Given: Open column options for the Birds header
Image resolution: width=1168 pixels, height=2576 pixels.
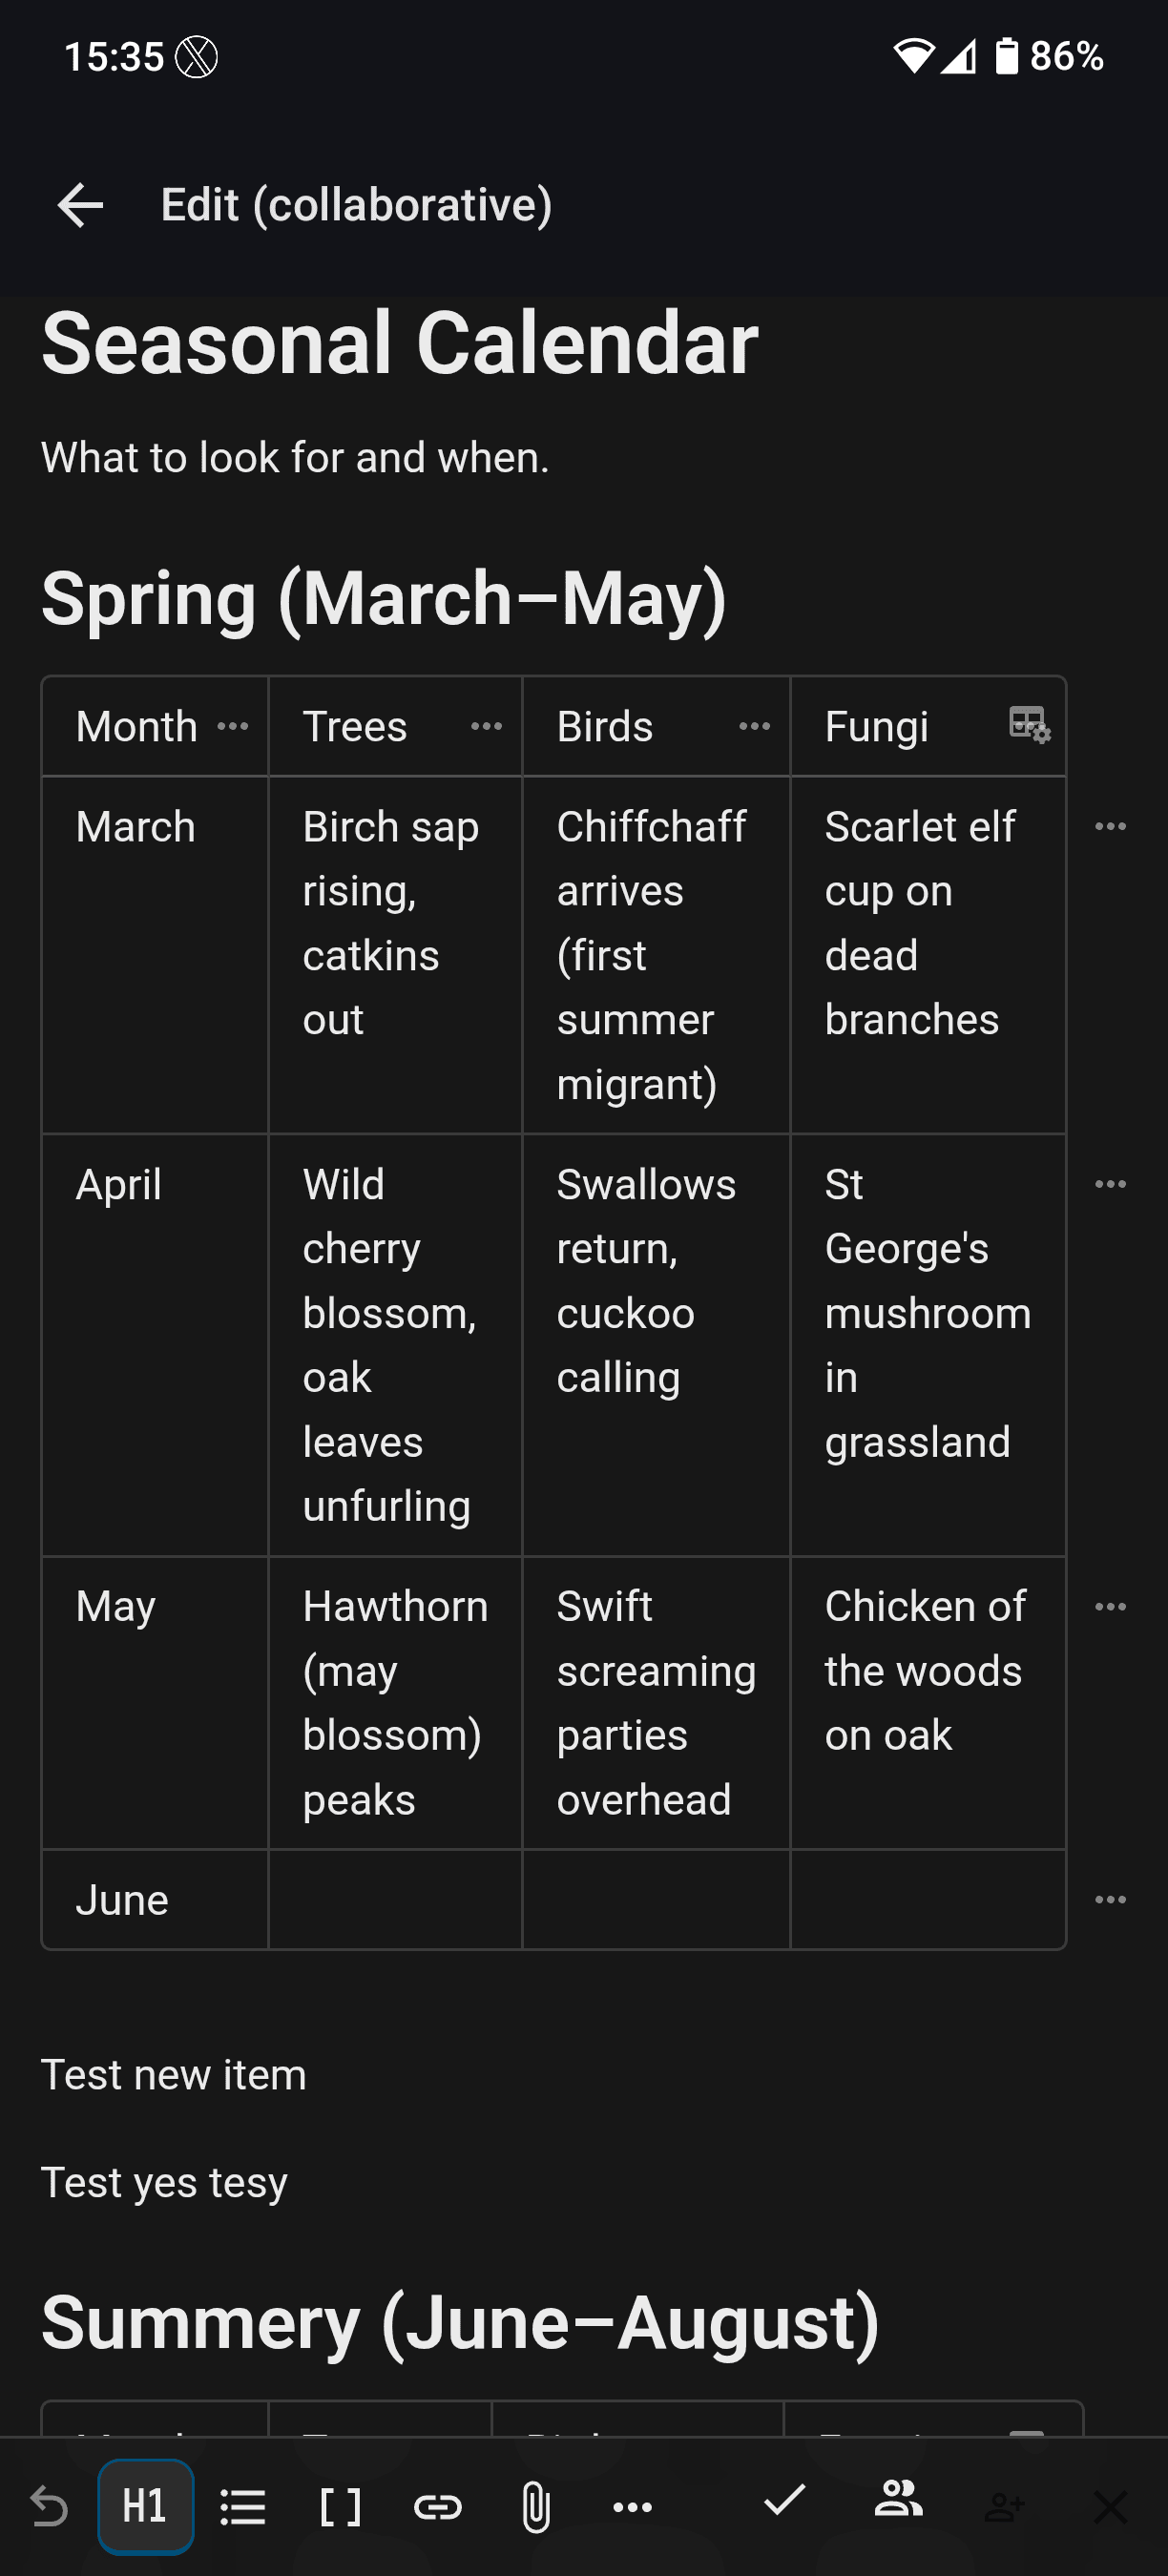Looking at the screenshot, I should (x=755, y=726).
